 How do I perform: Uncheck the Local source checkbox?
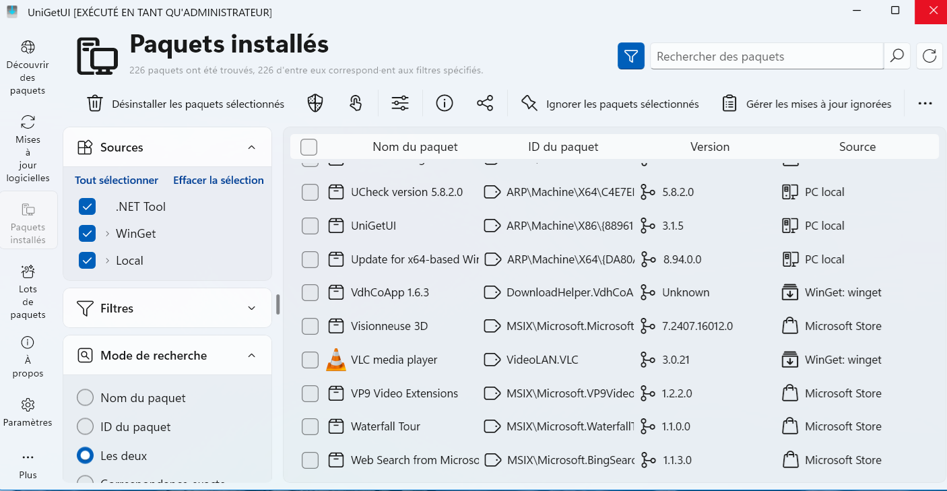(88, 261)
